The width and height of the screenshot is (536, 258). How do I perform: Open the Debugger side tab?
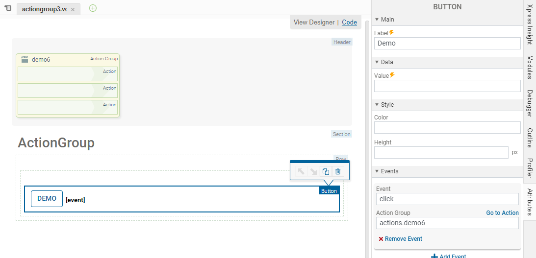[530, 103]
